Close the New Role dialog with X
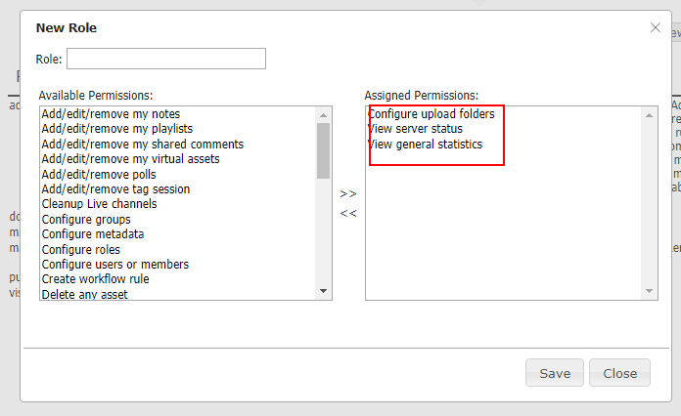Image resolution: width=681 pixels, height=416 pixels. pyautogui.click(x=655, y=27)
